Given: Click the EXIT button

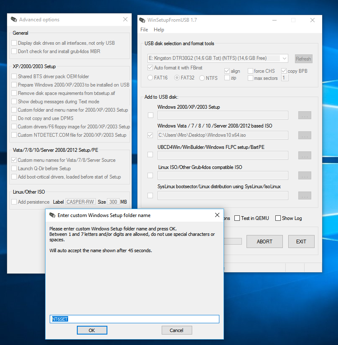Looking at the screenshot, I should tap(301, 241).
